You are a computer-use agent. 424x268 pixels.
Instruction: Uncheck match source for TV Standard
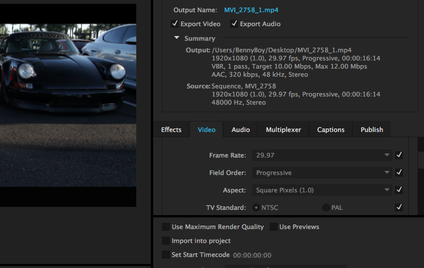(399, 208)
